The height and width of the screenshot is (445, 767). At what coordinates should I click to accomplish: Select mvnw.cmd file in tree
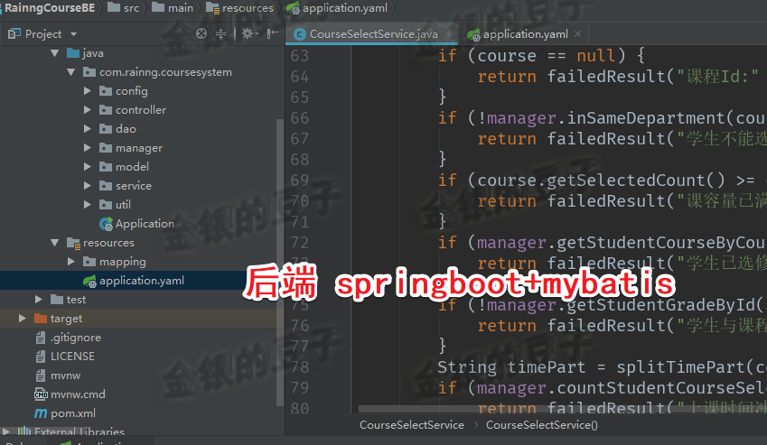78,394
